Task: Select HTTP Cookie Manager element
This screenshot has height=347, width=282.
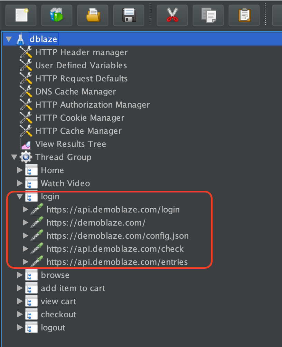Action: coord(80,118)
